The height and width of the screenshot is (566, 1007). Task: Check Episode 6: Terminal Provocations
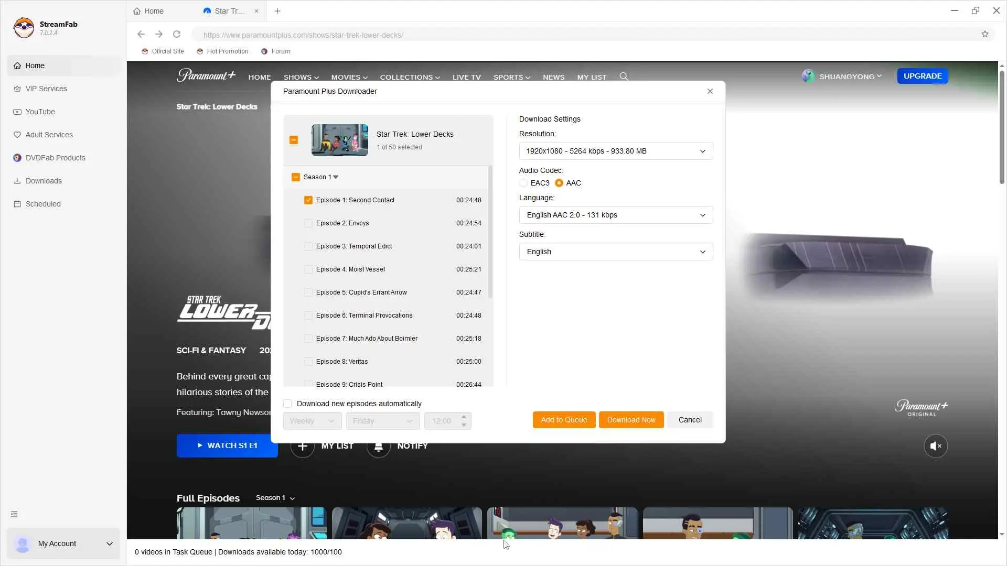308,315
